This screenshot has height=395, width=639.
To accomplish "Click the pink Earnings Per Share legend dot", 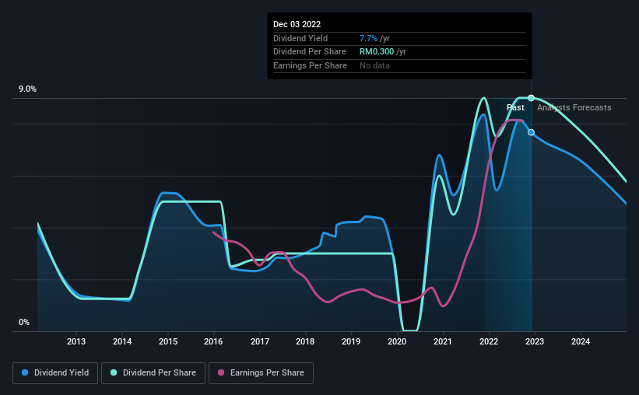I will tap(221, 372).
